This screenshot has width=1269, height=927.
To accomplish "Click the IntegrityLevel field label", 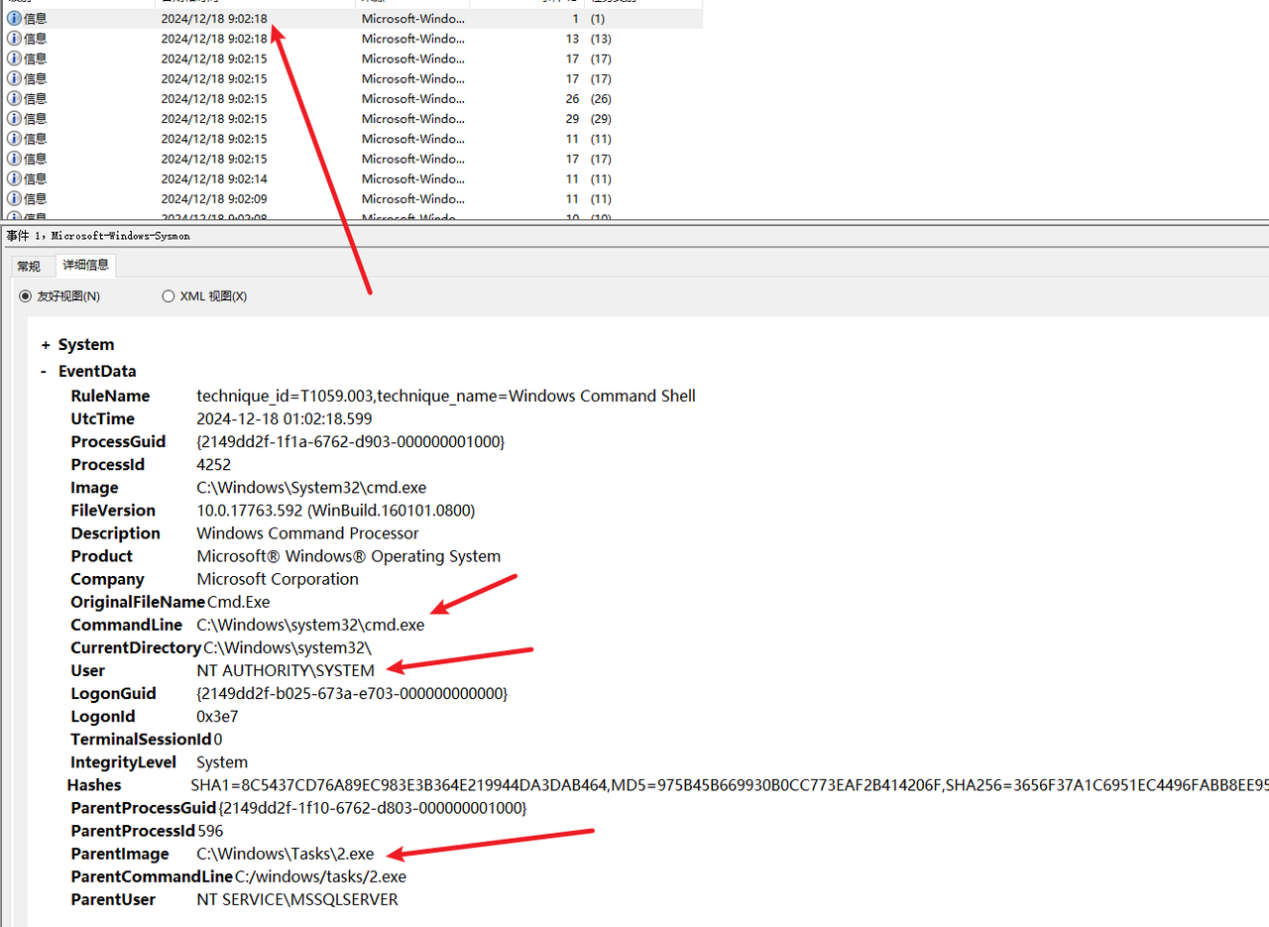I will 123,762.
